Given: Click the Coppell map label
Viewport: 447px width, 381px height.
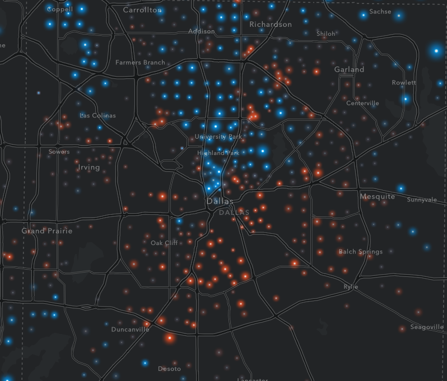Looking at the screenshot, I should (x=59, y=10).
